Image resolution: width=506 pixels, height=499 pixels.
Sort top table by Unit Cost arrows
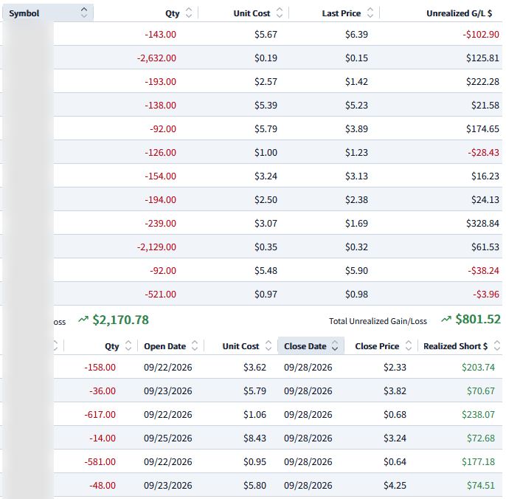280,13
